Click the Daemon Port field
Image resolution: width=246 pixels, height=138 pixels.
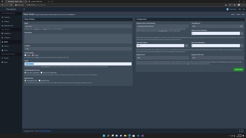[x=162, y=58]
